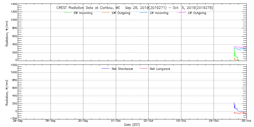The height and width of the screenshot is (127, 254).
Task: Click the '03-Oct' x-axis date label
Action: (x=181, y=121)
